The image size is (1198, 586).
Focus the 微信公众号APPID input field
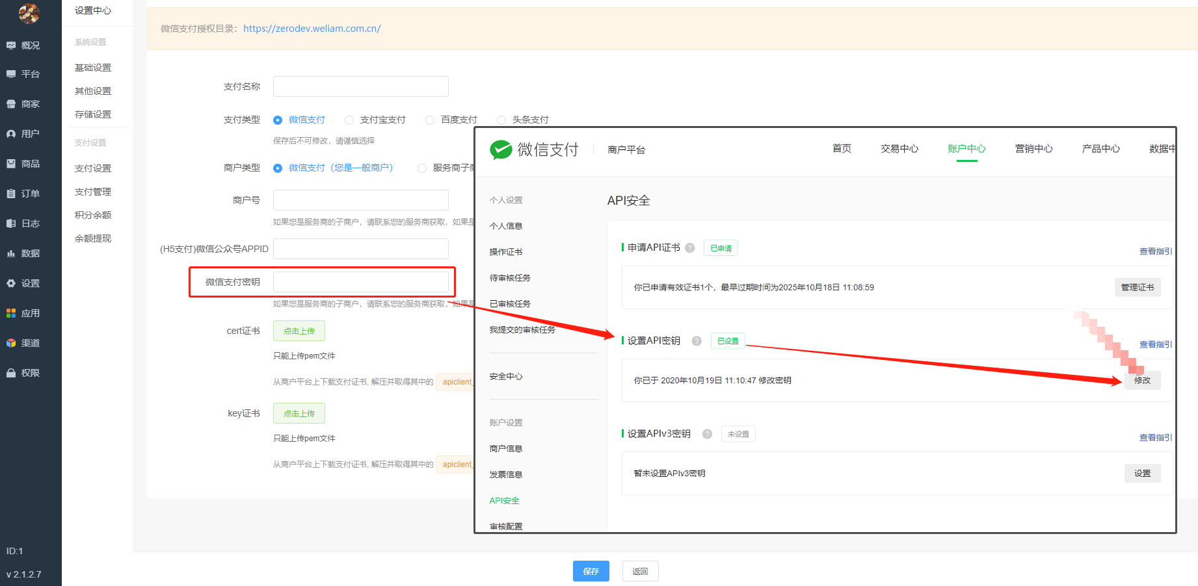[x=361, y=249]
